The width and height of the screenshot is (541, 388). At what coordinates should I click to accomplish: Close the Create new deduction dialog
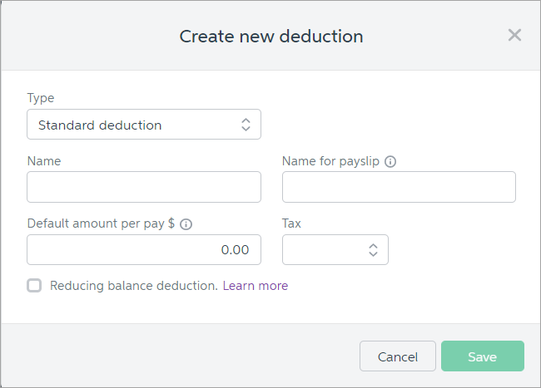tap(514, 35)
